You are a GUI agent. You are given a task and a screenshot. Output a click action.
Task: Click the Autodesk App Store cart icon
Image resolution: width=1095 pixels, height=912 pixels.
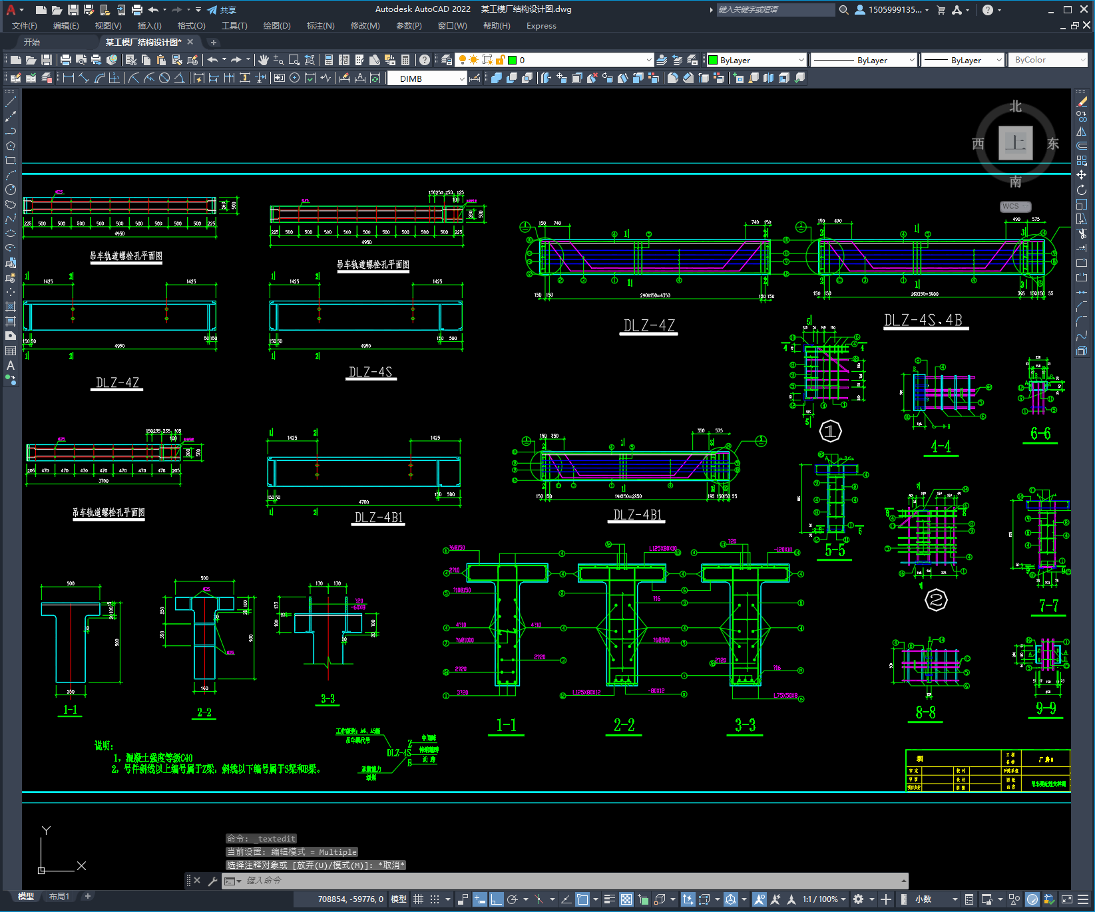click(941, 10)
